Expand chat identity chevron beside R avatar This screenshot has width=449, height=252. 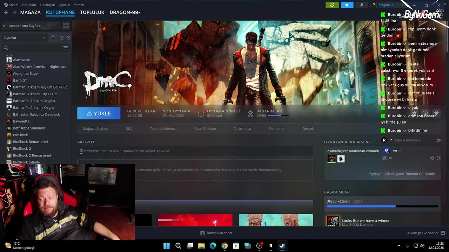(391, 140)
